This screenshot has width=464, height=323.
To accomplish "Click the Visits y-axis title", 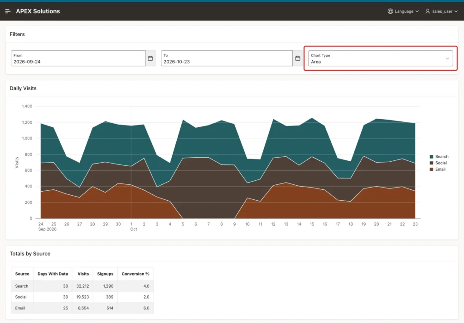I will click(17, 163).
